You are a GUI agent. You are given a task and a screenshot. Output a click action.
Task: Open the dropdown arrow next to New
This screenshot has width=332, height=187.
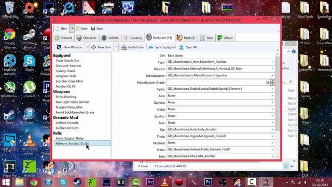pyautogui.click(x=72, y=29)
